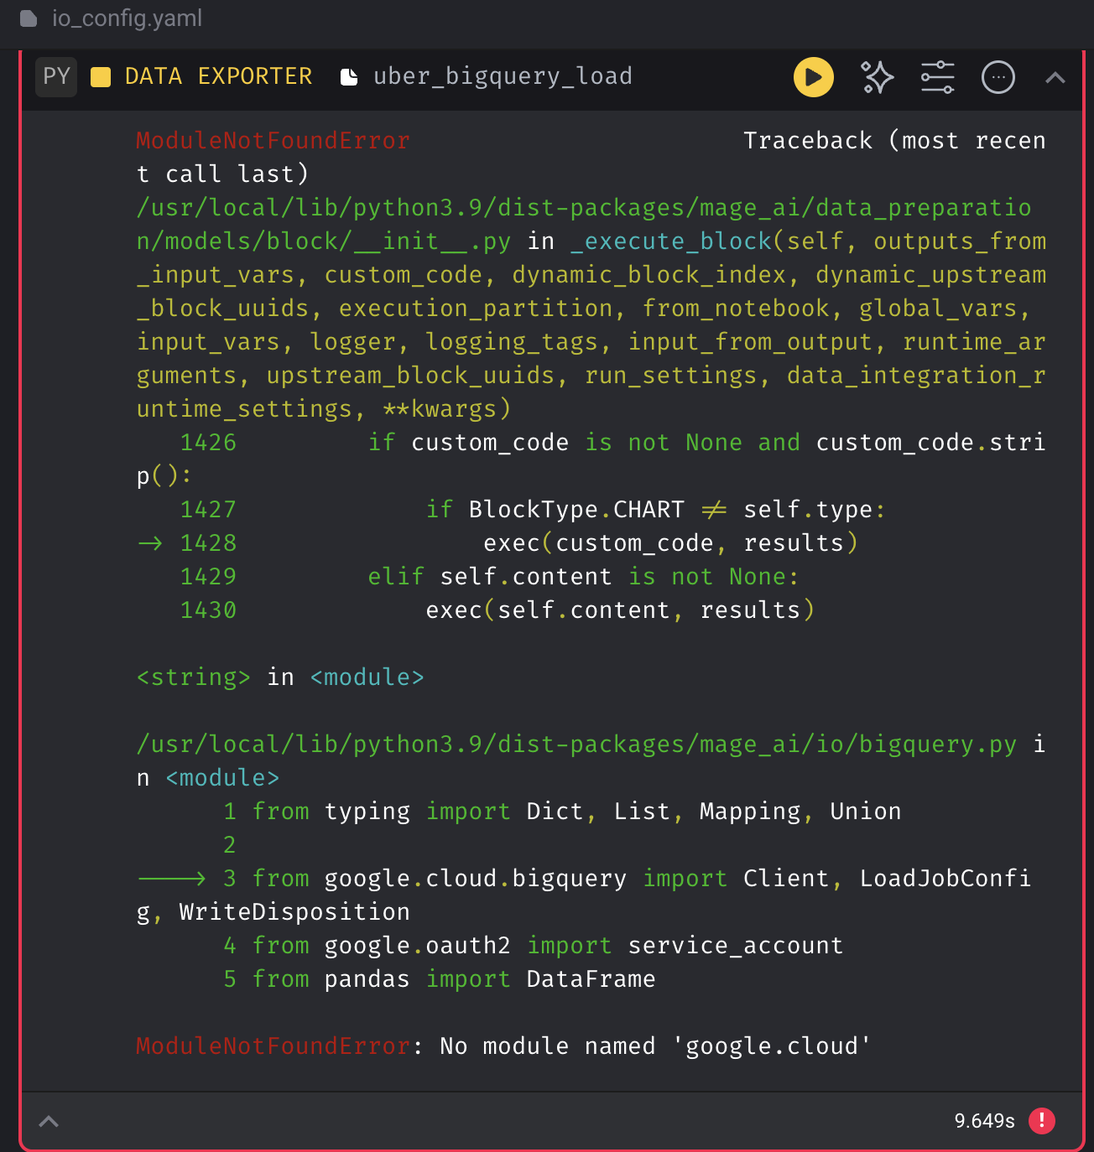
Task: Click the 'No module named google.cloud' message
Action: click(654, 1046)
